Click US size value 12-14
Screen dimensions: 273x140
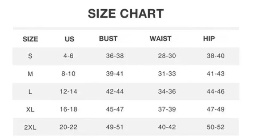click(x=68, y=92)
